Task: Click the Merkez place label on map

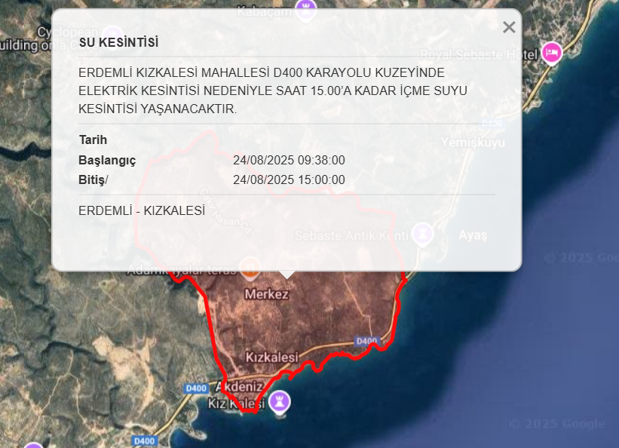Action: (267, 294)
